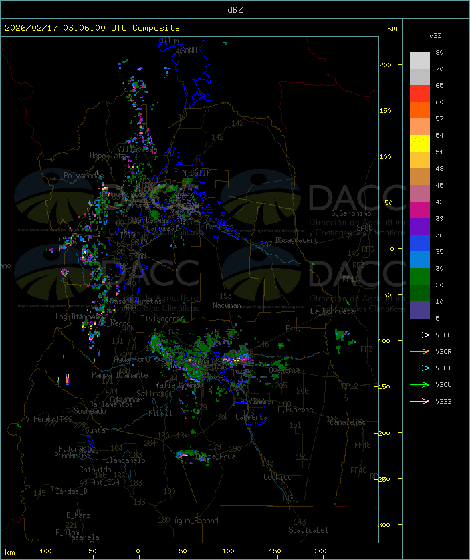Click the timestamp '2026/02/17 03:06:00 UTC Composite'
Image resolution: width=470 pixels, height=560 pixels.
pyautogui.click(x=92, y=28)
